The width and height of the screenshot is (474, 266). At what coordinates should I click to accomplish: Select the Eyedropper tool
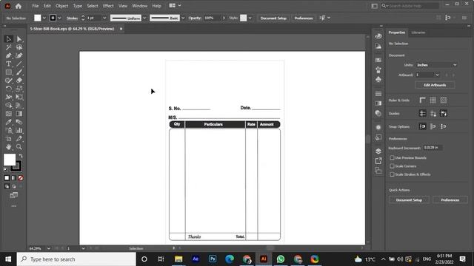point(8,122)
